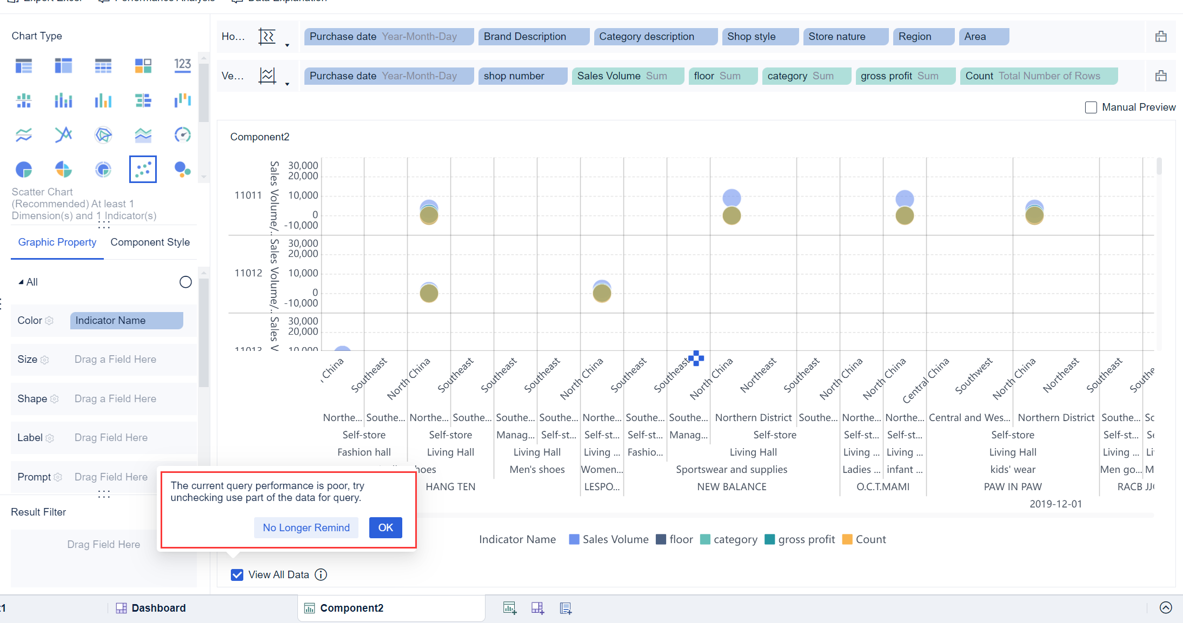This screenshot has height=623, width=1183.
Task: Open the Purchase date field in horizontal axis
Action: [x=389, y=37]
